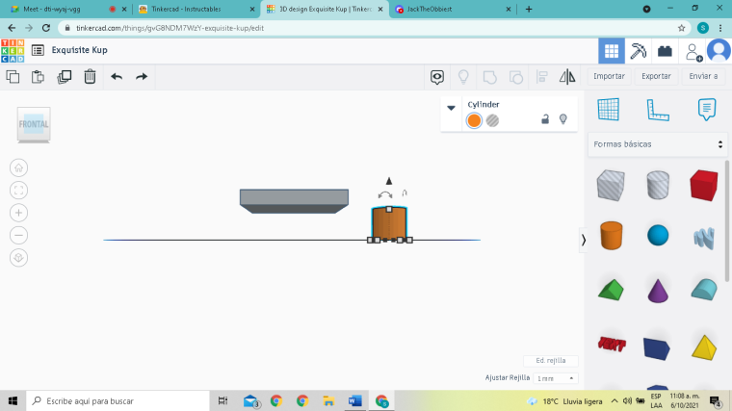This screenshot has height=411, width=732.
Task: Click the Home view button
Action: 18,167
